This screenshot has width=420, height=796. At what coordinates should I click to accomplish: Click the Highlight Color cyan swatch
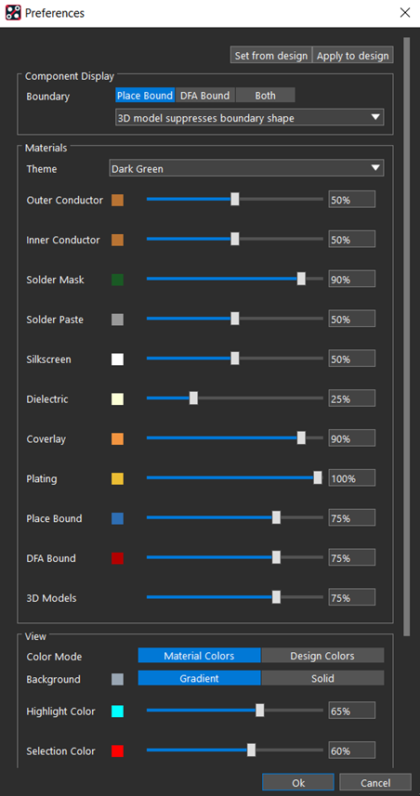[117, 711]
